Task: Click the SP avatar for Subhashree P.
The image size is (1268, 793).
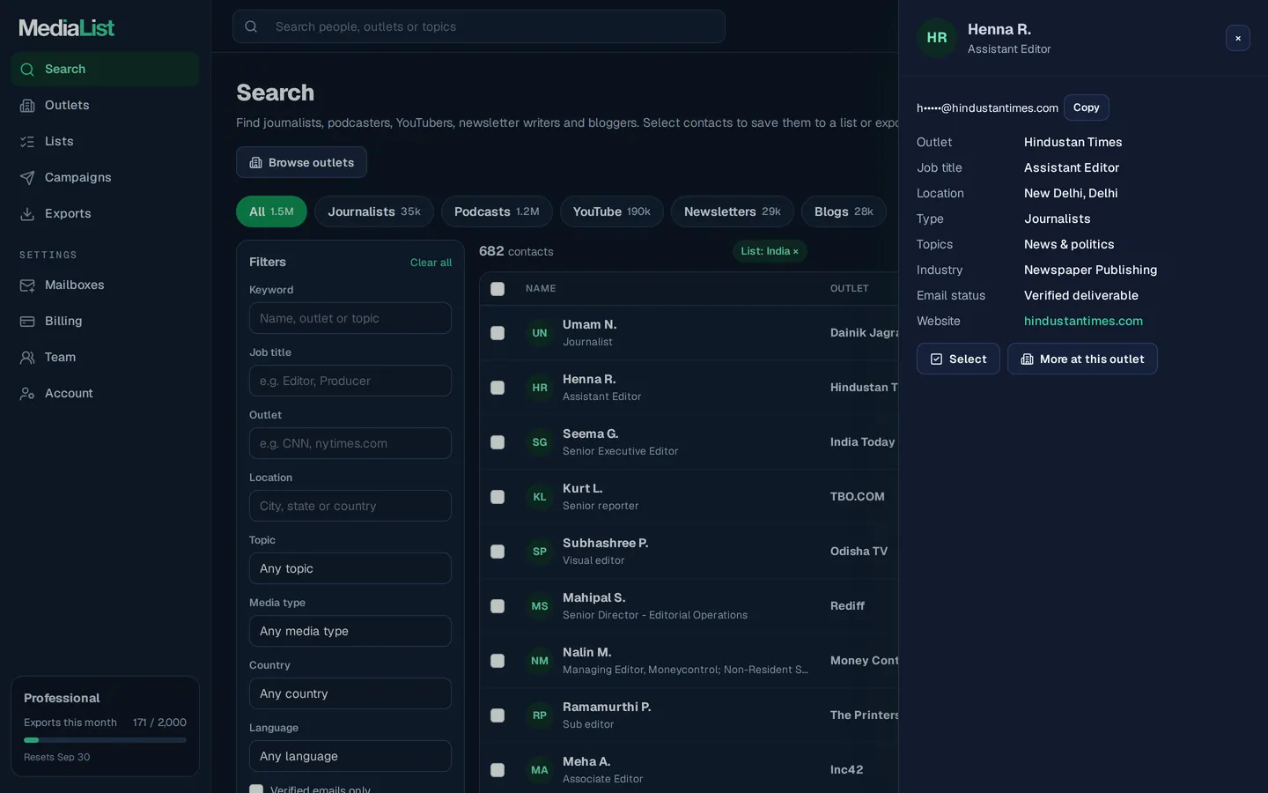Action: (540, 552)
